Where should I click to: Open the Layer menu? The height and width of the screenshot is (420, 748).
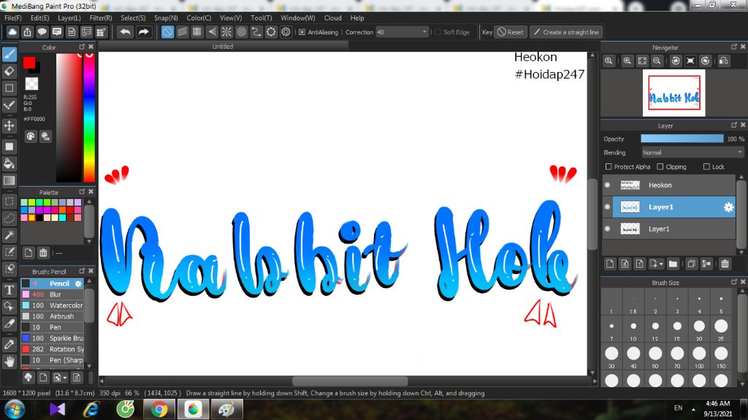point(69,18)
